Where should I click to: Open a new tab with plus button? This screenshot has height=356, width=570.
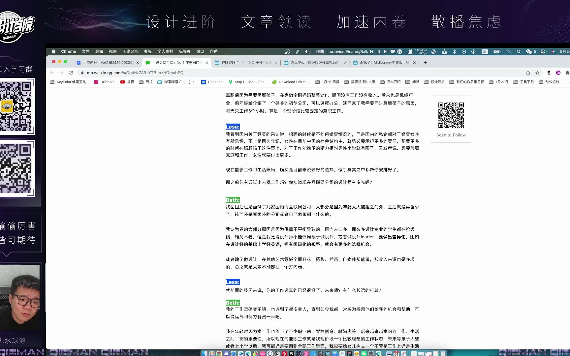[425, 63]
